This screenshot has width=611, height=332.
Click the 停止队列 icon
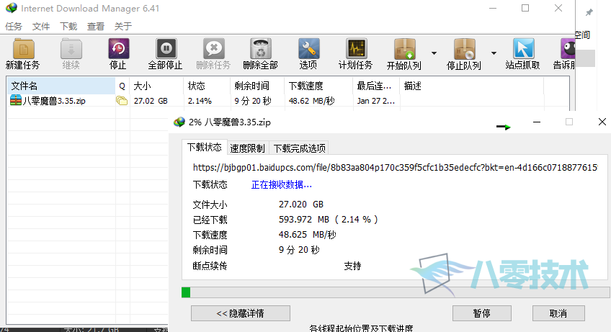[x=464, y=49]
